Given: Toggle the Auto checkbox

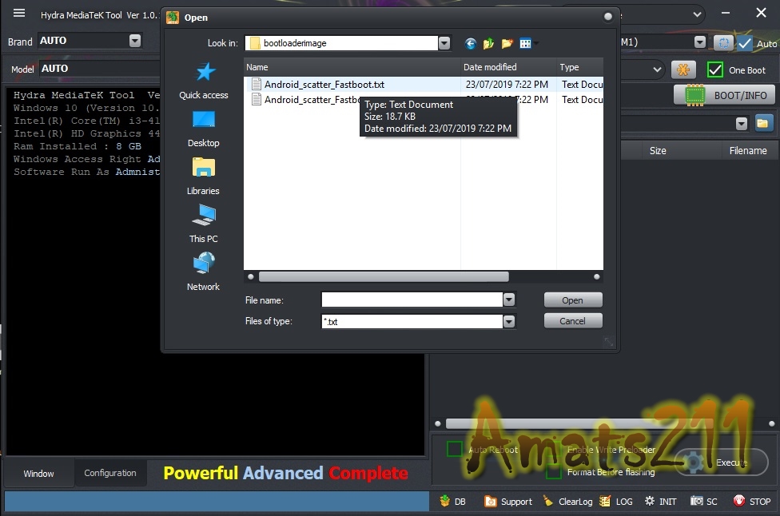Looking at the screenshot, I should point(745,43).
